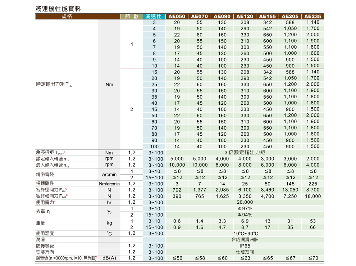Click the 18,000 axial load value

(313, 196)
